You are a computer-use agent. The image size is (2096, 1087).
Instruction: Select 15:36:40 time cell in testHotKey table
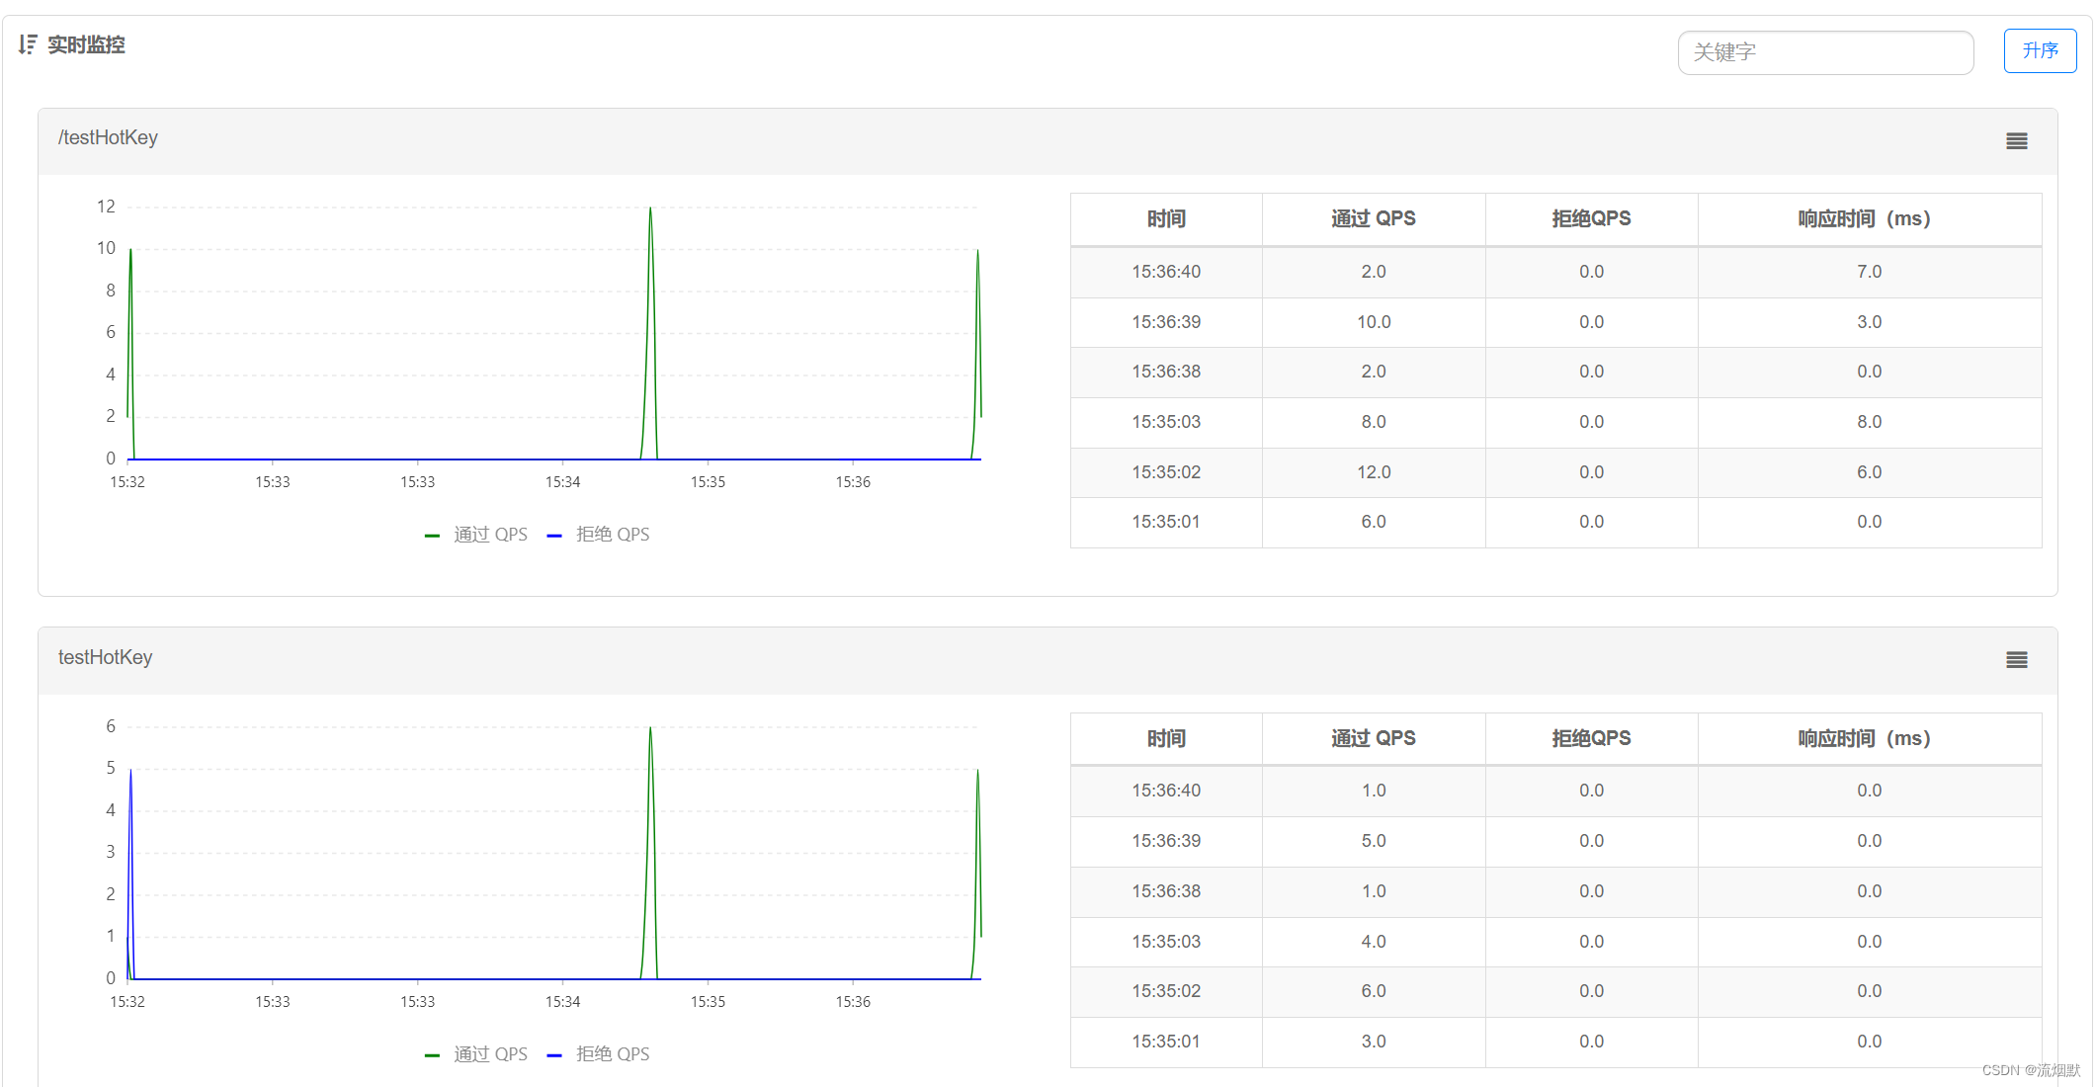[1166, 791]
